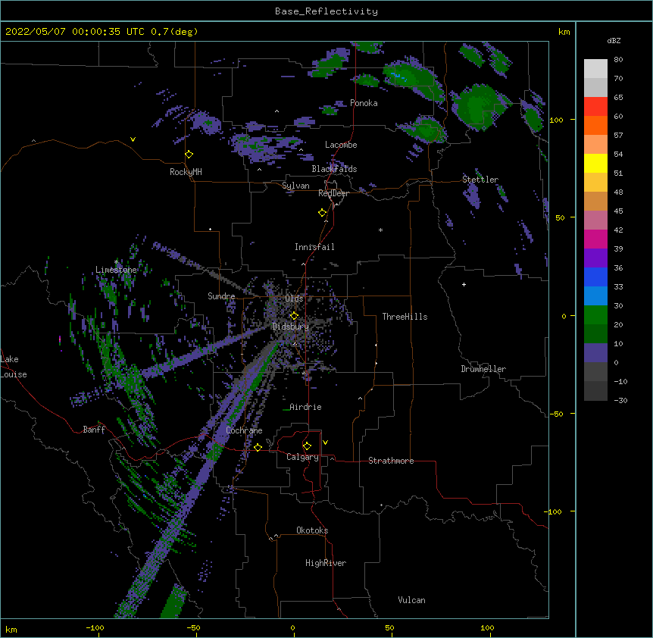The image size is (653, 638).
Task: Click the Lake Louise label
Action: [14, 367]
